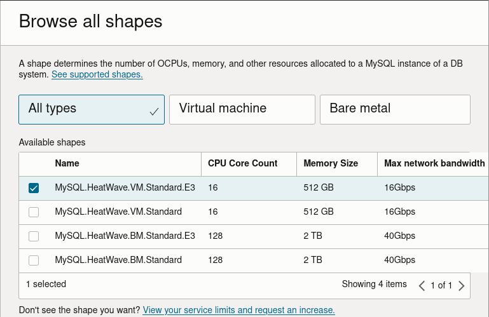Click the 1 of 1 page indicator
Viewport: 489px width, 317px height.
(x=441, y=285)
